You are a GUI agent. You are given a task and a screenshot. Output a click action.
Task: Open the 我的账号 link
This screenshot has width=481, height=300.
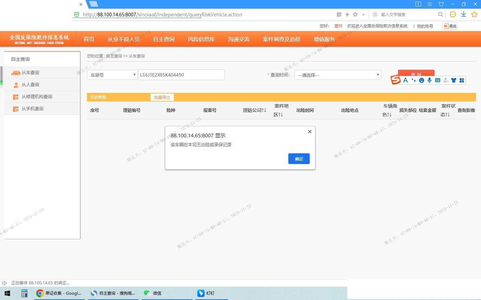pyautogui.click(x=425, y=26)
